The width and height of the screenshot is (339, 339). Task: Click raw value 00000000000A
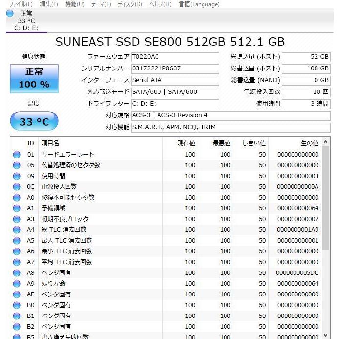click(x=298, y=186)
